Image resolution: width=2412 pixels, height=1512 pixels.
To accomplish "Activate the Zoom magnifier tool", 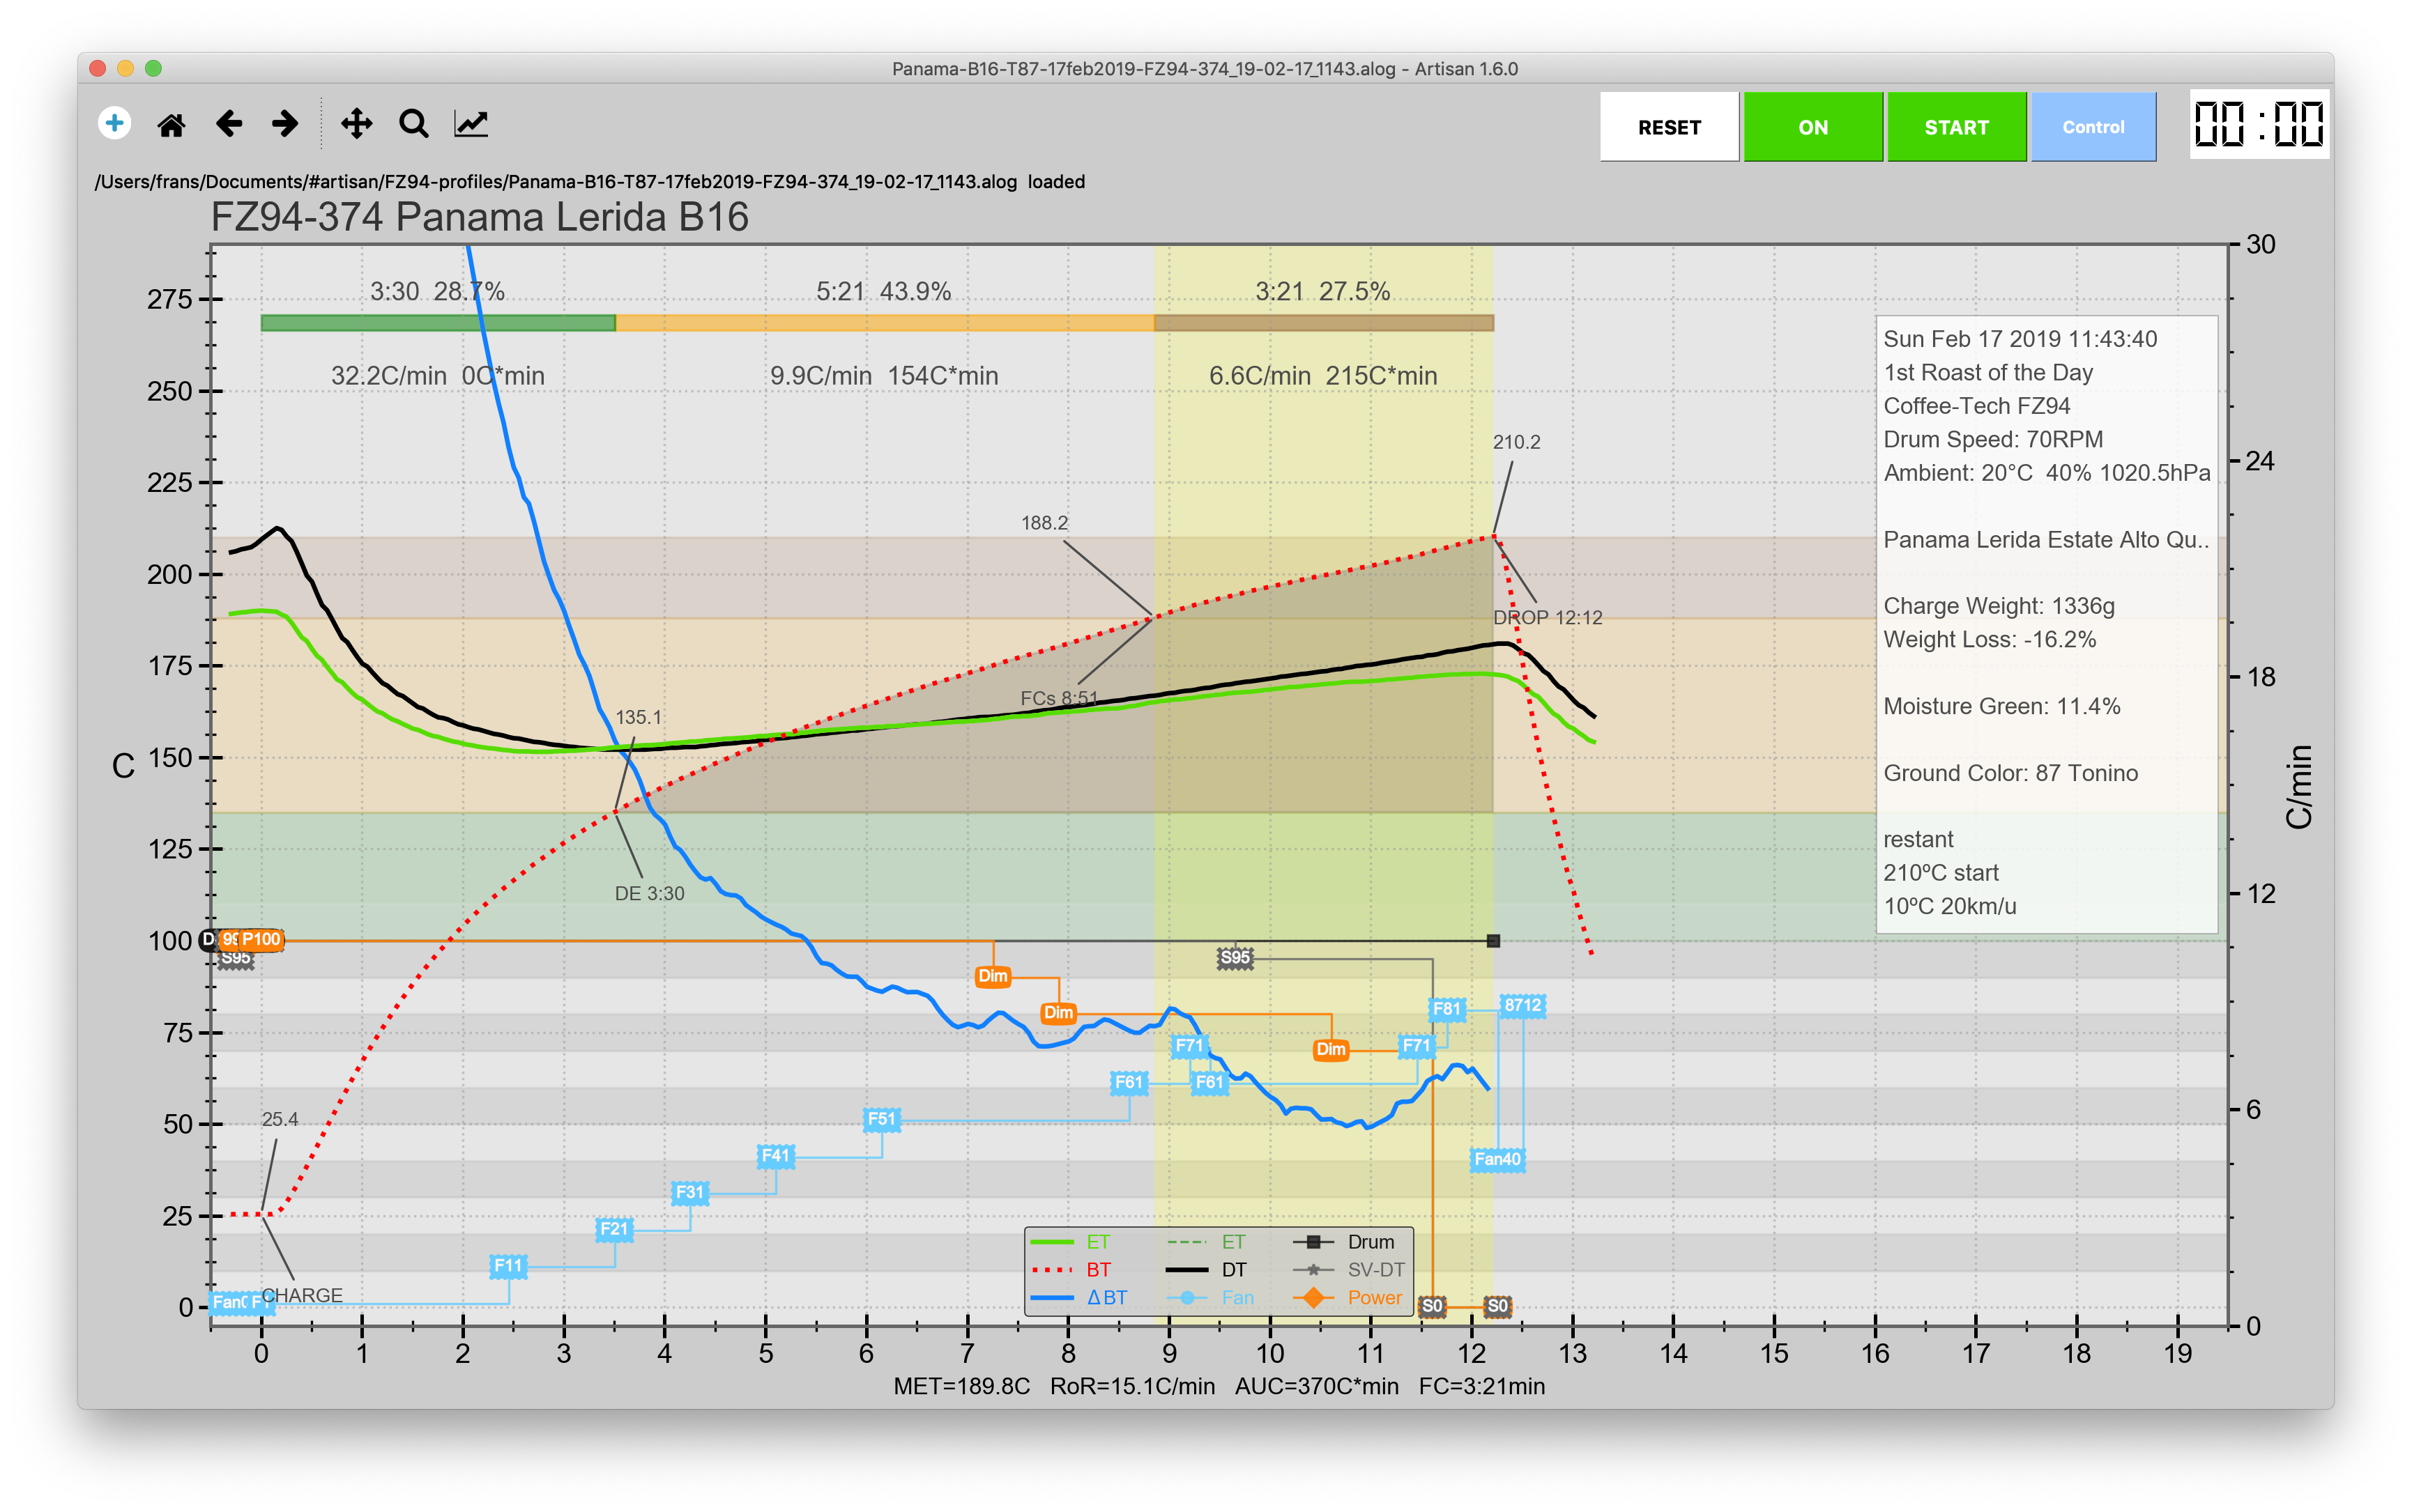I will (413, 124).
